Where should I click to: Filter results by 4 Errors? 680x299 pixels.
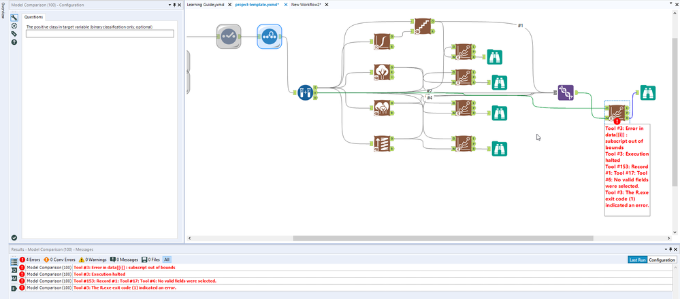[x=30, y=260]
